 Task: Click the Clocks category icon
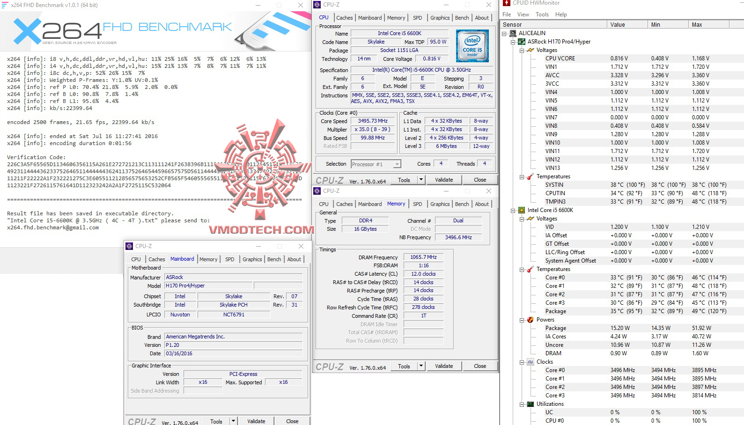(x=530, y=362)
